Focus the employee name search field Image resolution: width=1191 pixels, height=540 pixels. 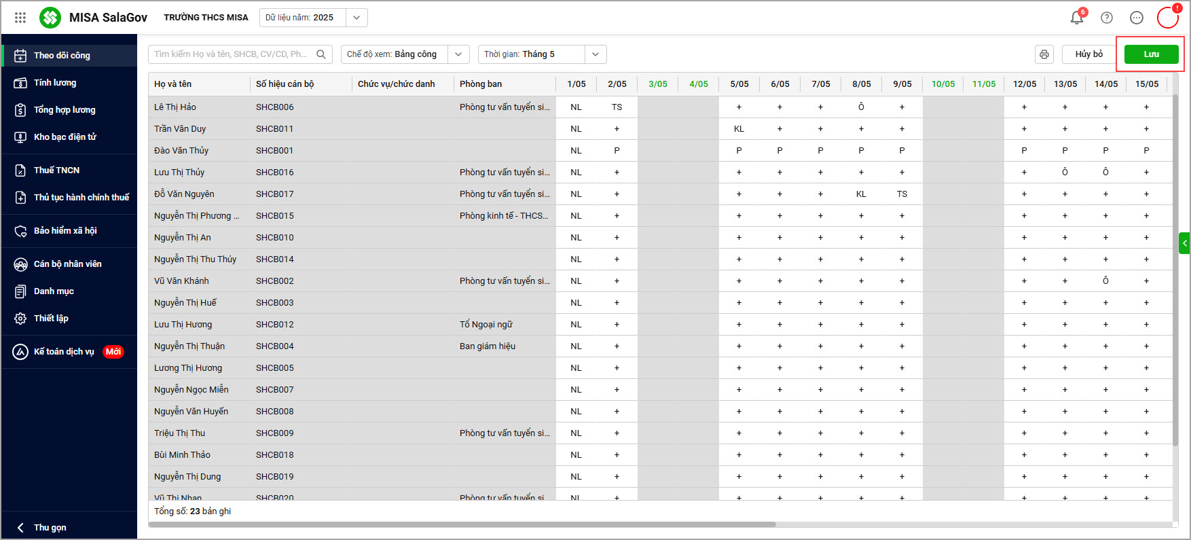231,54
